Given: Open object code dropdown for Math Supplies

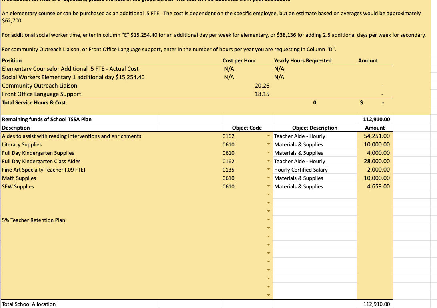Looking at the screenshot, I should [269, 178].
